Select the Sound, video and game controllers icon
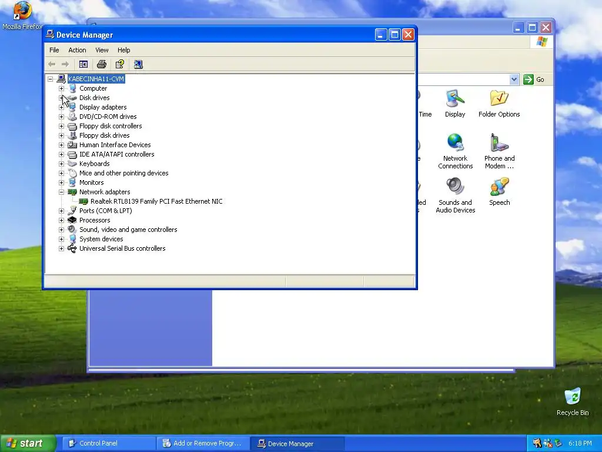Screen dimensions: 602x452 [72, 230]
